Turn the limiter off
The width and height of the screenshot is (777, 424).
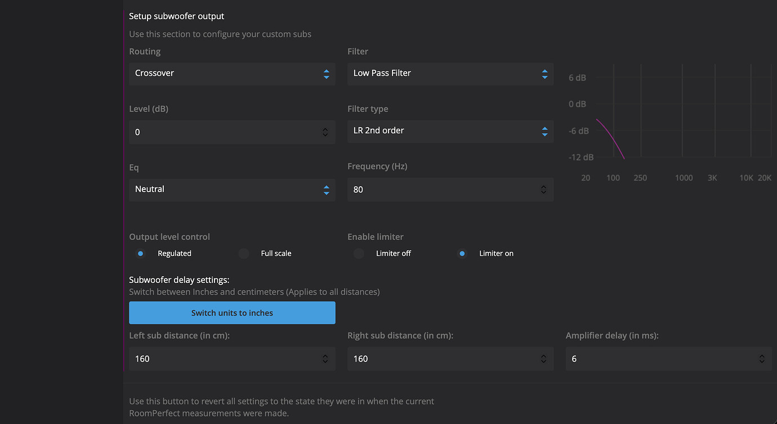click(359, 254)
